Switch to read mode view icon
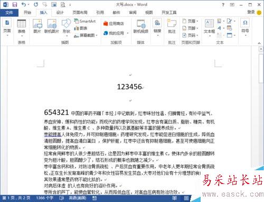The height and width of the screenshot is (202, 264). click(175, 198)
